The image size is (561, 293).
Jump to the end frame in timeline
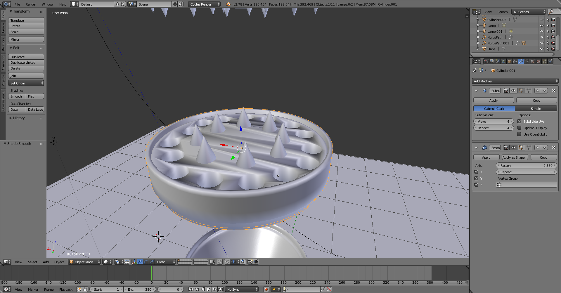tap(220, 289)
